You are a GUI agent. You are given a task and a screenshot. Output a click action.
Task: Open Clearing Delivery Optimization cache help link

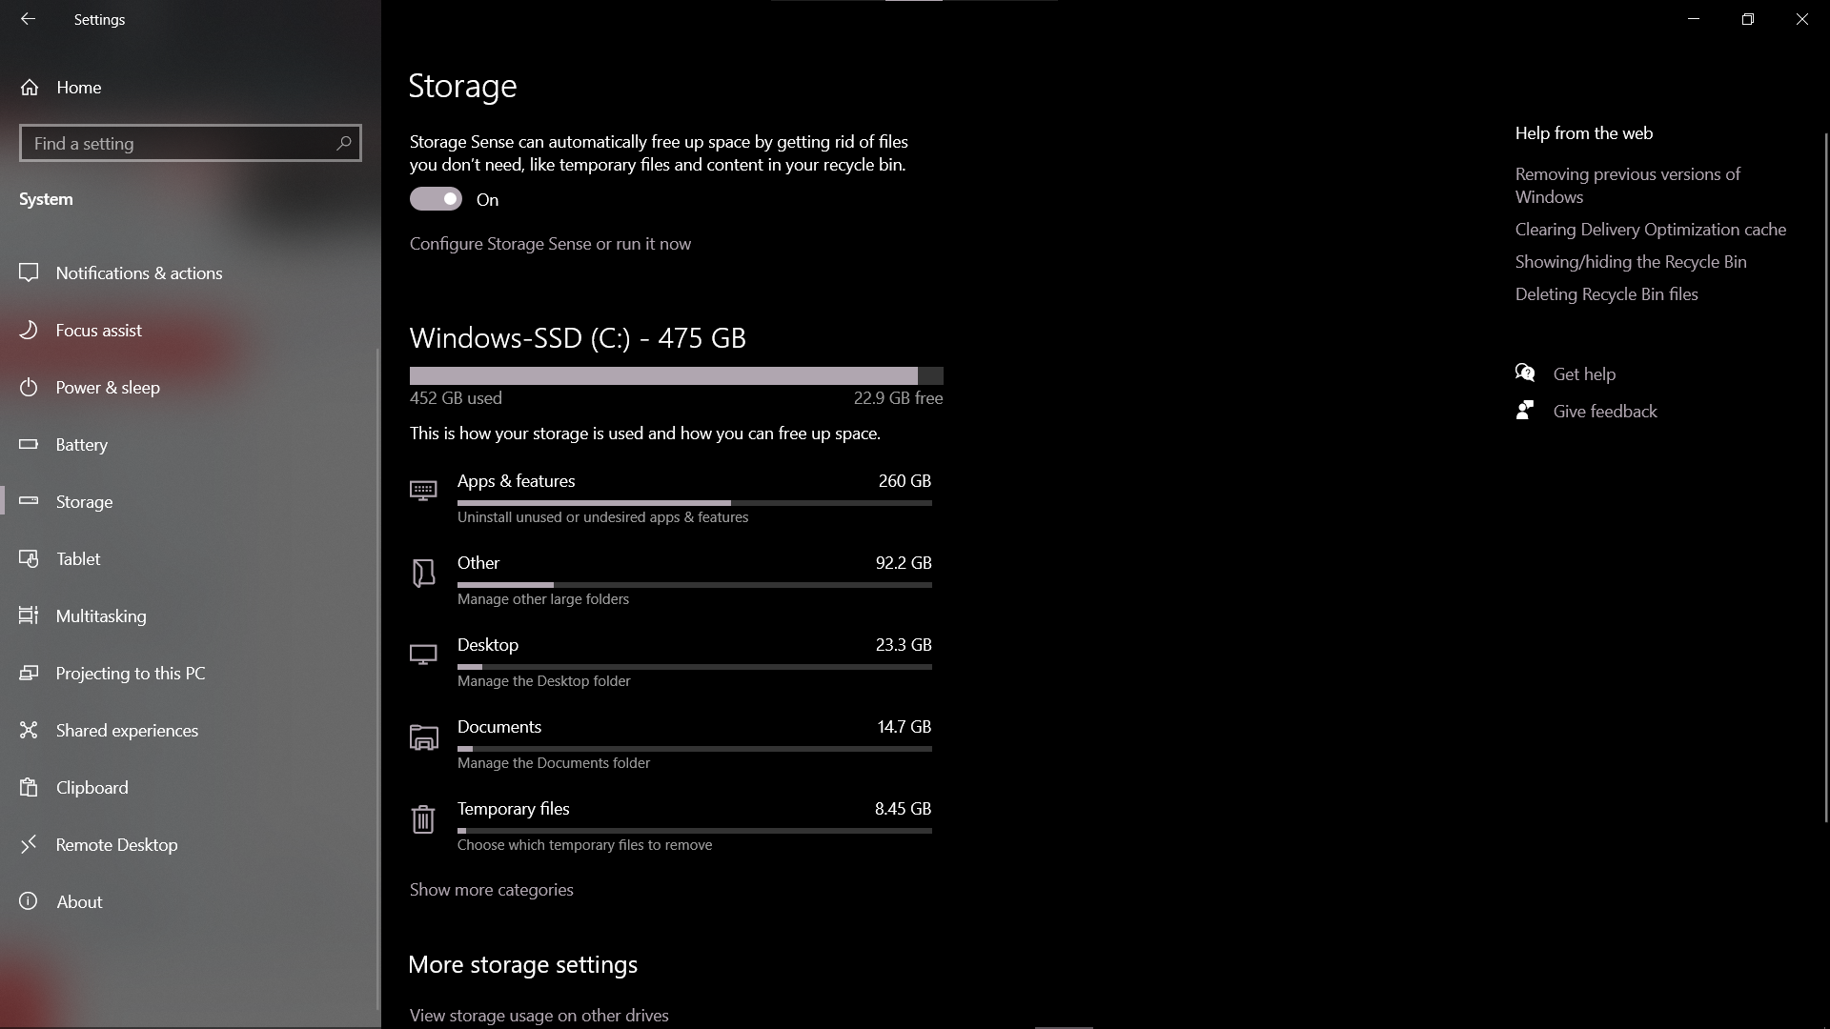(x=1651, y=230)
